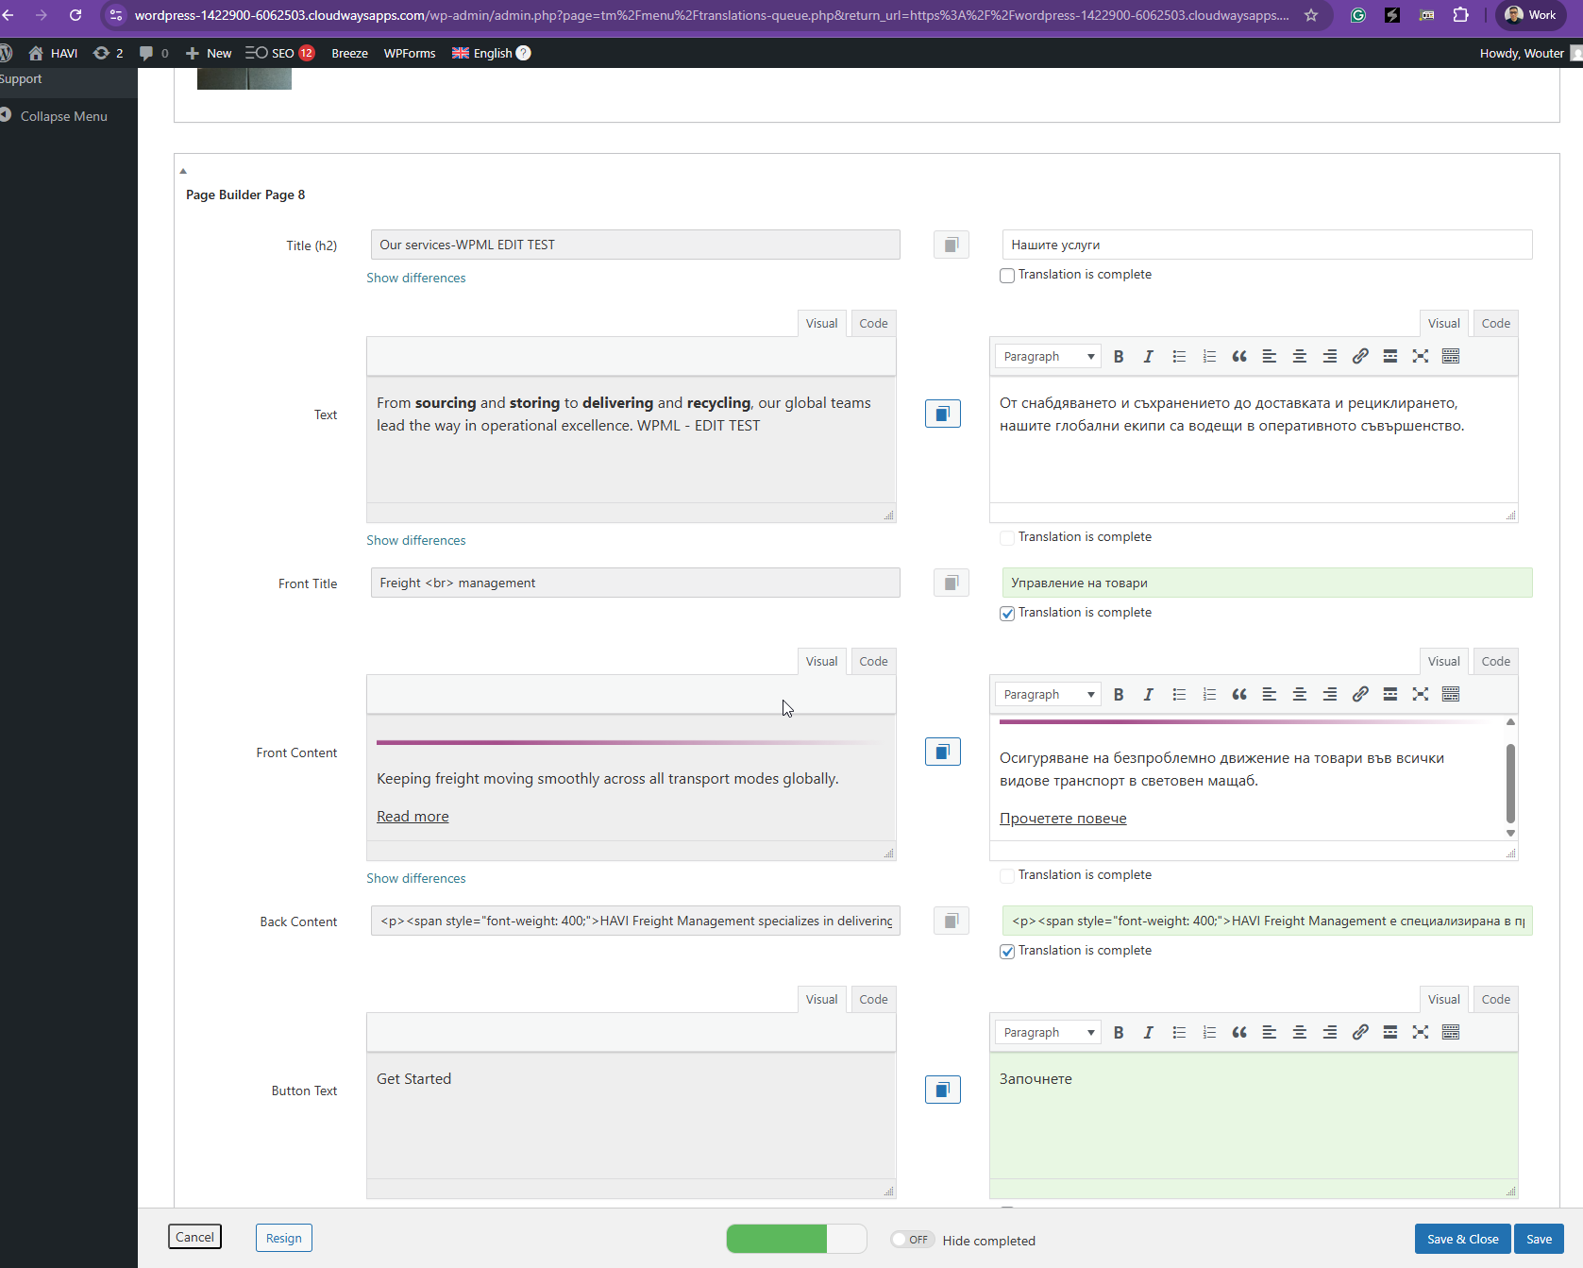
Task: Insert link in Front Content translation editor
Action: (1360, 694)
